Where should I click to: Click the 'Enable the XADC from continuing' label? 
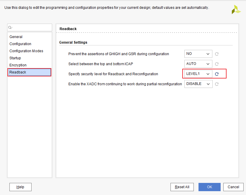[x=125, y=84]
